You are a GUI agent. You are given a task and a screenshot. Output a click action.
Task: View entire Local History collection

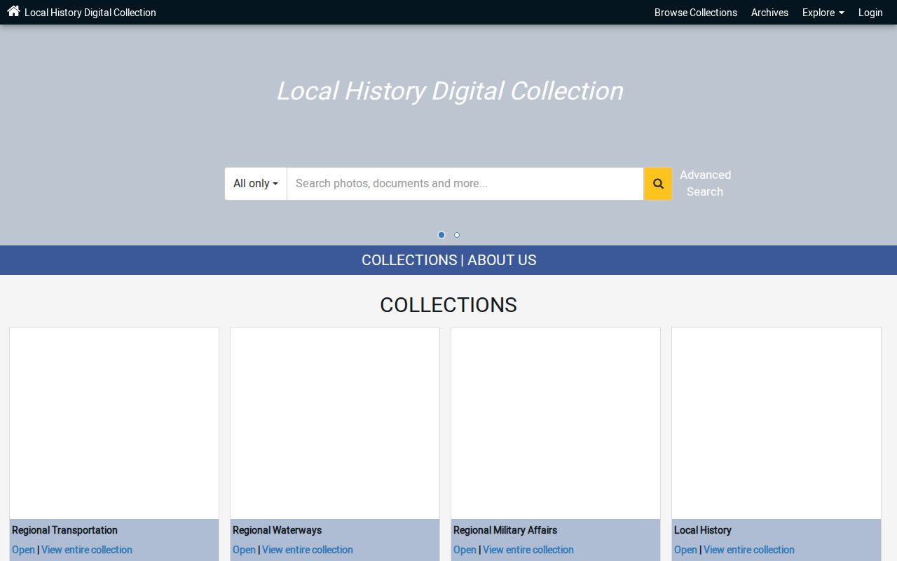point(749,550)
